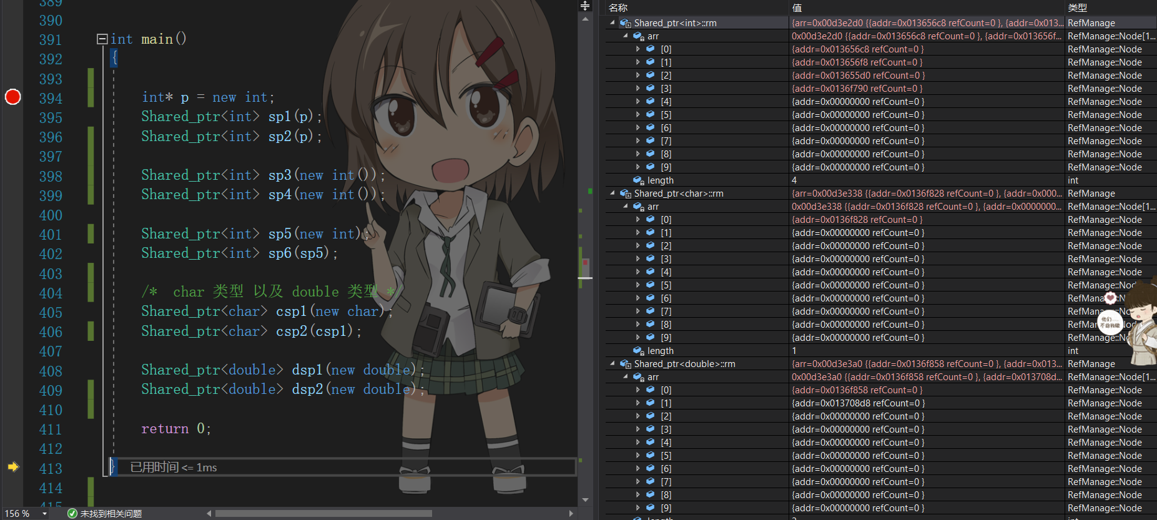Click the vertical scrollbar down arrow in editor

[585, 500]
